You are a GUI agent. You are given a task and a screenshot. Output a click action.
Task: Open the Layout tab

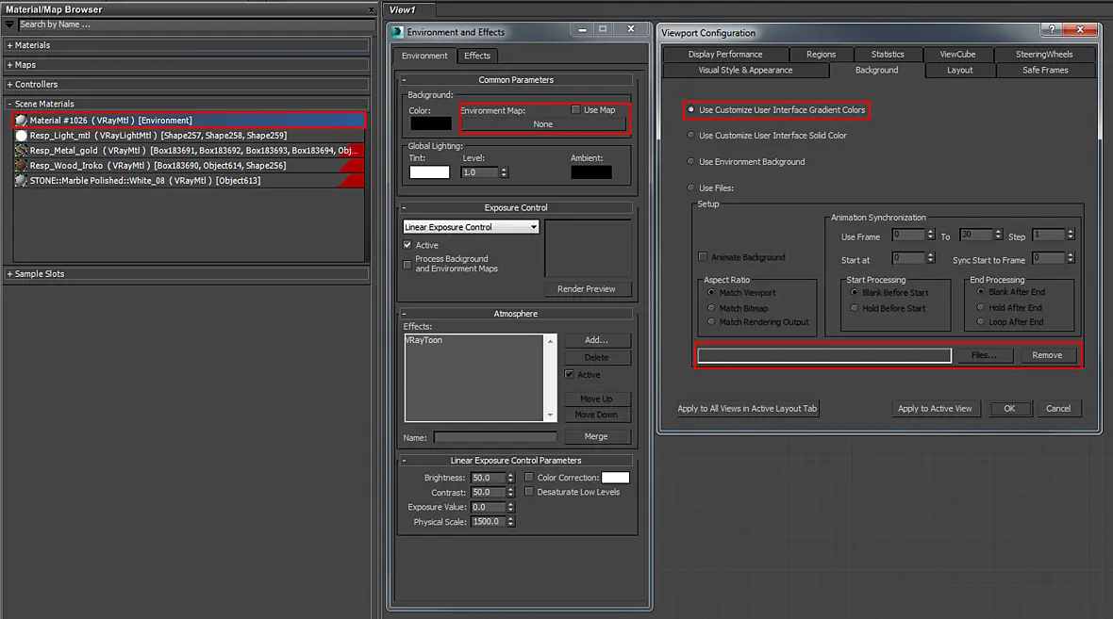(x=959, y=71)
